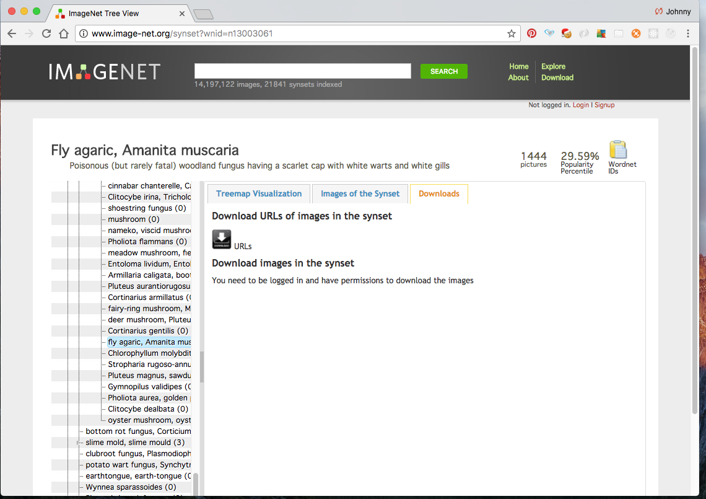
Task: Click the Signup link
Action: (604, 105)
